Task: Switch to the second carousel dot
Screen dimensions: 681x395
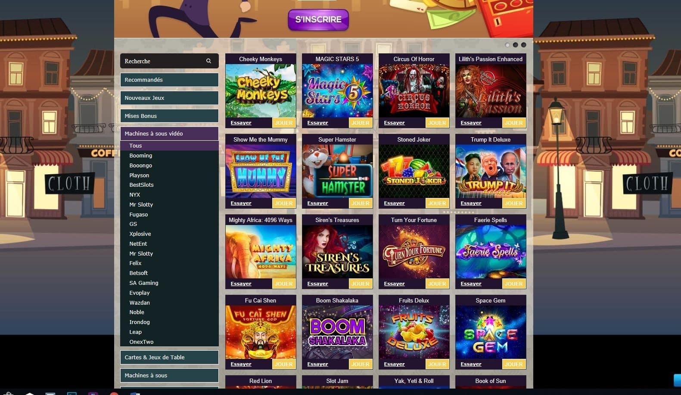Action: (515, 45)
